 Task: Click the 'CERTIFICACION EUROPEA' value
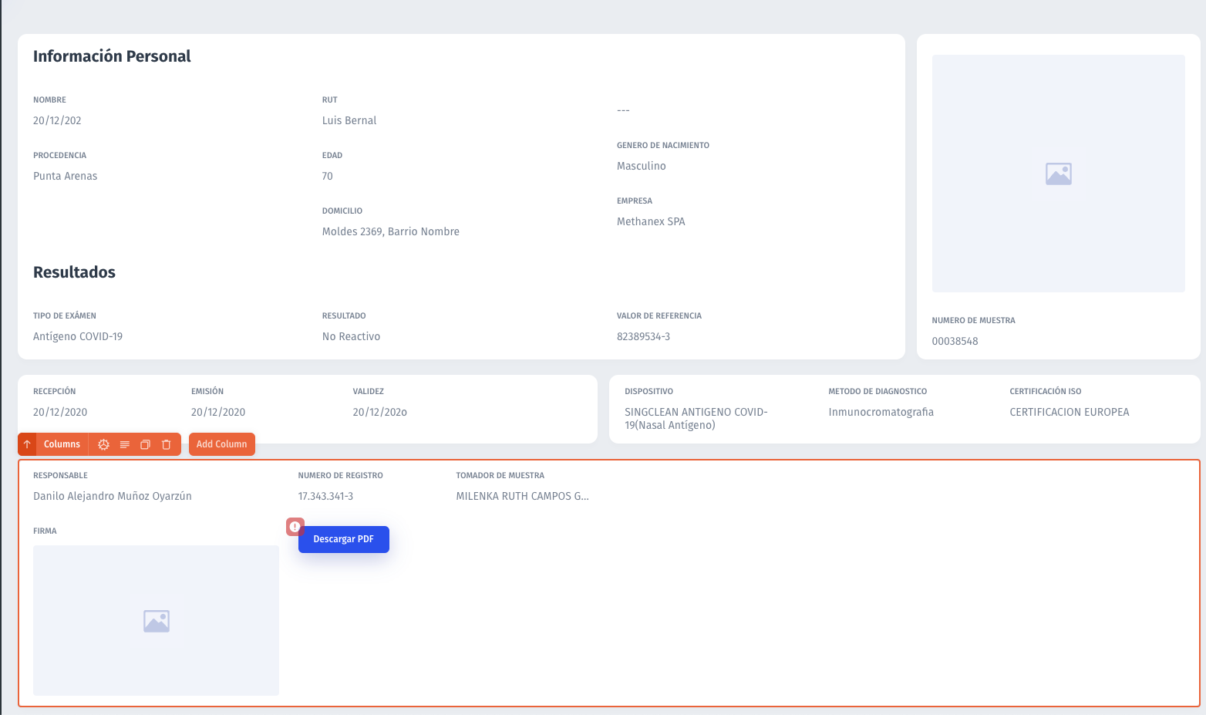coord(1070,412)
